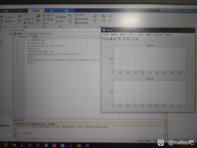Click the Compare icon in the ribbon
This screenshot has height=148, width=197.
pos(6,17)
